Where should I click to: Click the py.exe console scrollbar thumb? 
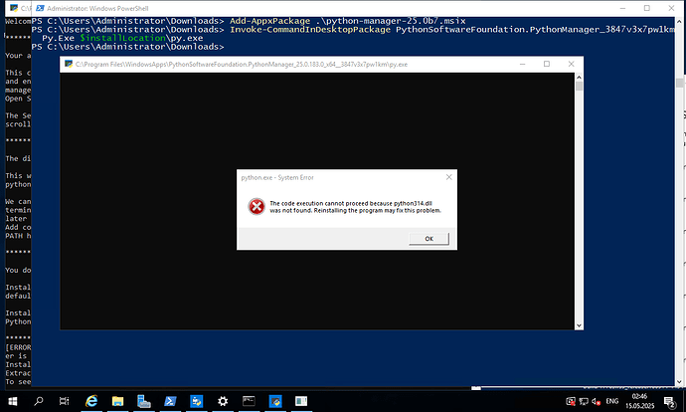579,87
